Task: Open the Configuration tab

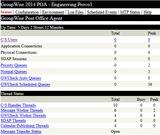Action: [27, 12]
